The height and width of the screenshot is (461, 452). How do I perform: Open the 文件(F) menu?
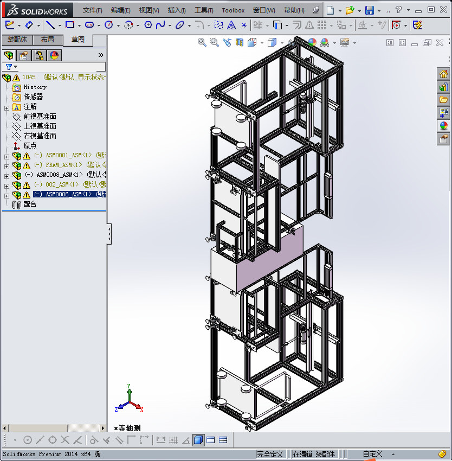pos(92,10)
